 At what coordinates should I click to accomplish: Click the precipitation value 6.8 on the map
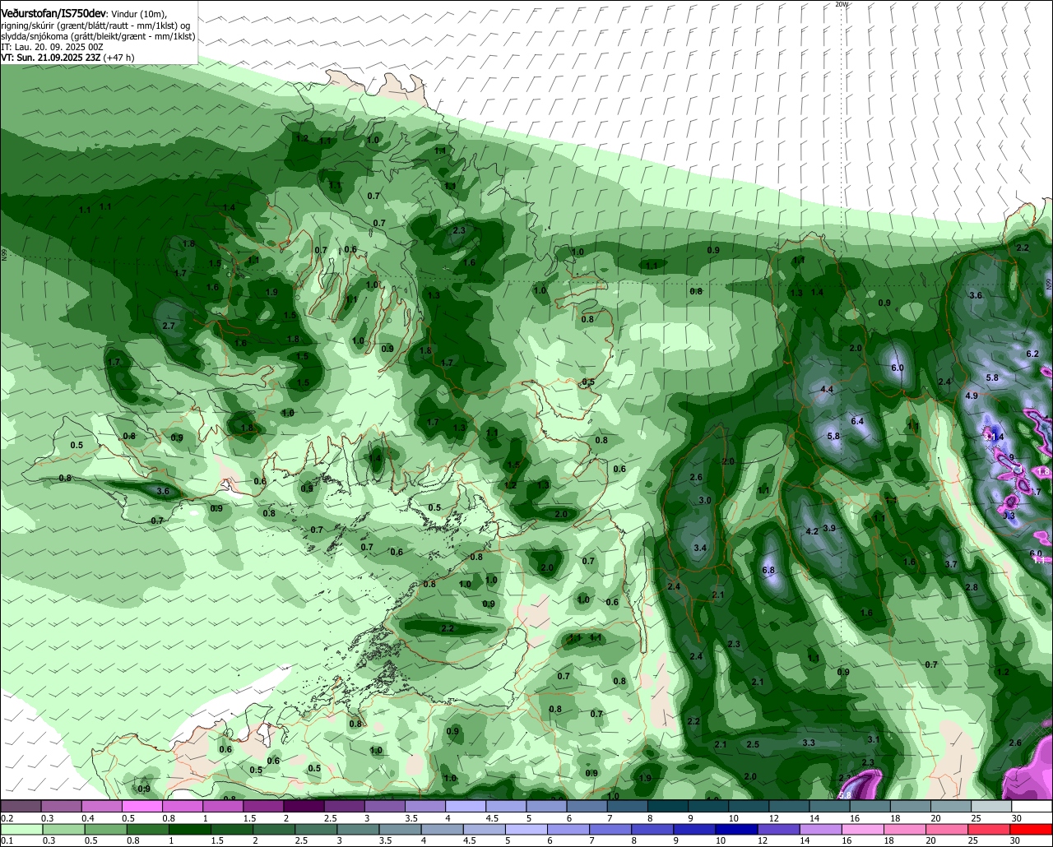[769, 570]
